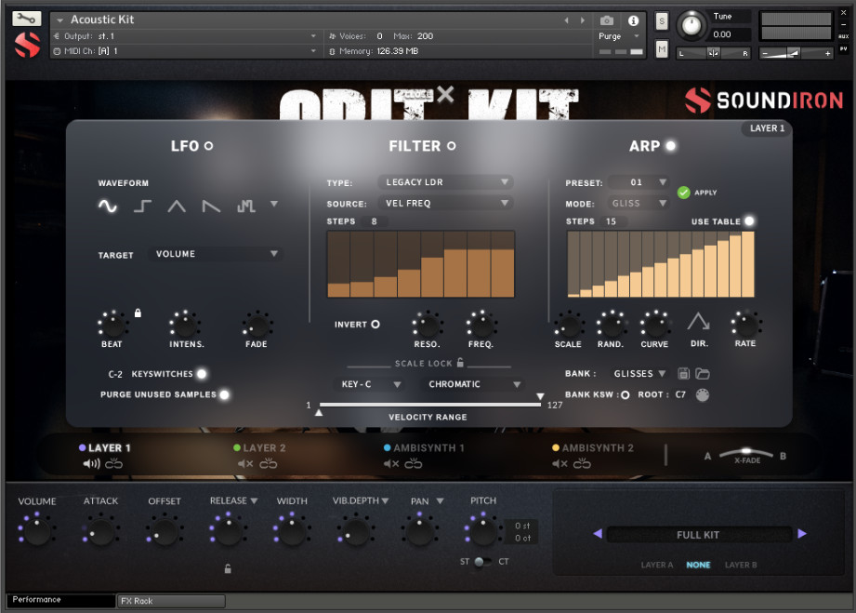Click the ARP direction arrow icon
This screenshot has width=856, height=613.
698,321
